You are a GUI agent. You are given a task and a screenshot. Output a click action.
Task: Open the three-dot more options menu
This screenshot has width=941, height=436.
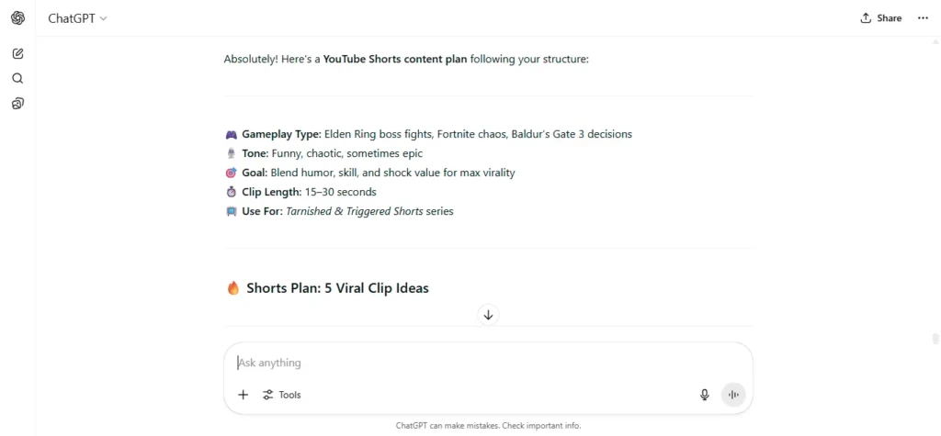pyautogui.click(x=923, y=18)
